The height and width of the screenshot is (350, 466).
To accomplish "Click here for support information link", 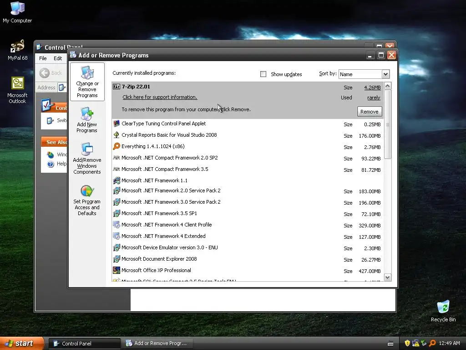I will (x=160, y=97).
